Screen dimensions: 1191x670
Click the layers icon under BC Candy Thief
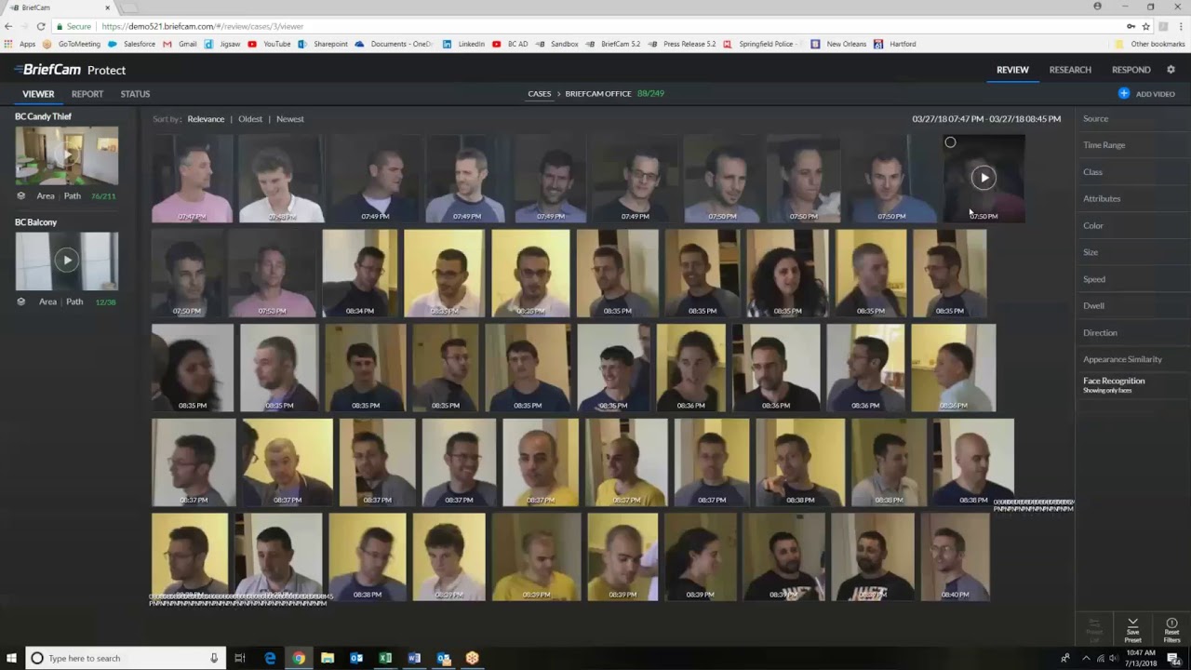click(x=21, y=196)
